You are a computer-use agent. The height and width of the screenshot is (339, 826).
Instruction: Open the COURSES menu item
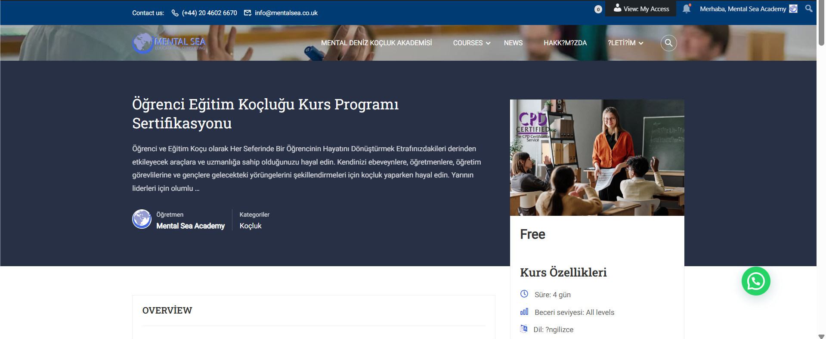pyautogui.click(x=468, y=43)
